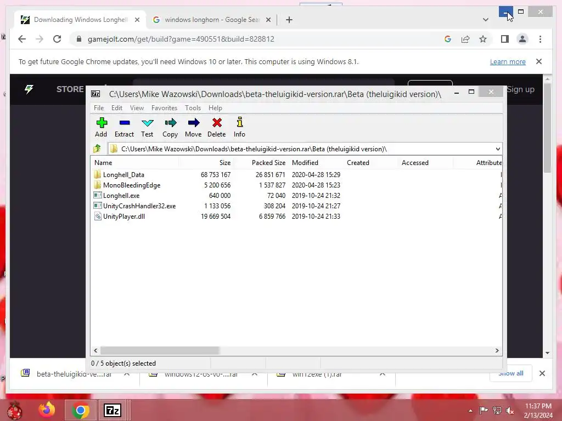Open Firefox from the taskbar
The image size is (562, 421).
[x=47, y=410]
